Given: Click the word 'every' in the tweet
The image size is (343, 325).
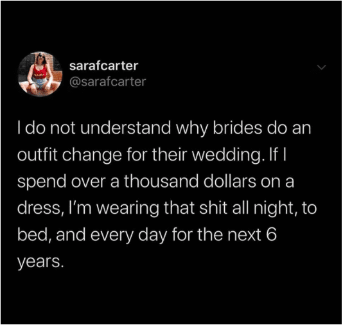Looking at the screenshot, I should (x=112, y=236).
